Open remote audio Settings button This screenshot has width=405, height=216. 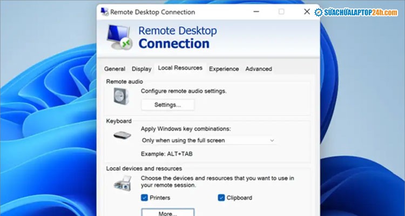coord(167,105)
